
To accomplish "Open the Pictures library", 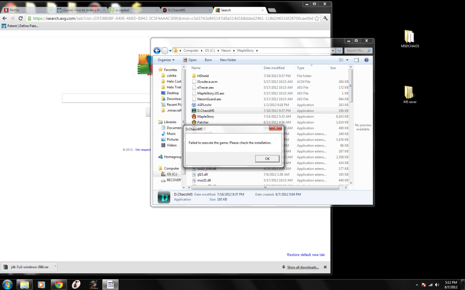I will click(172, 140).
